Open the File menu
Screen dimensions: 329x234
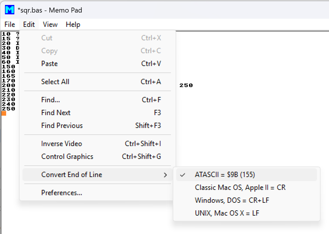pyautogui.click(x=10, y=25)
